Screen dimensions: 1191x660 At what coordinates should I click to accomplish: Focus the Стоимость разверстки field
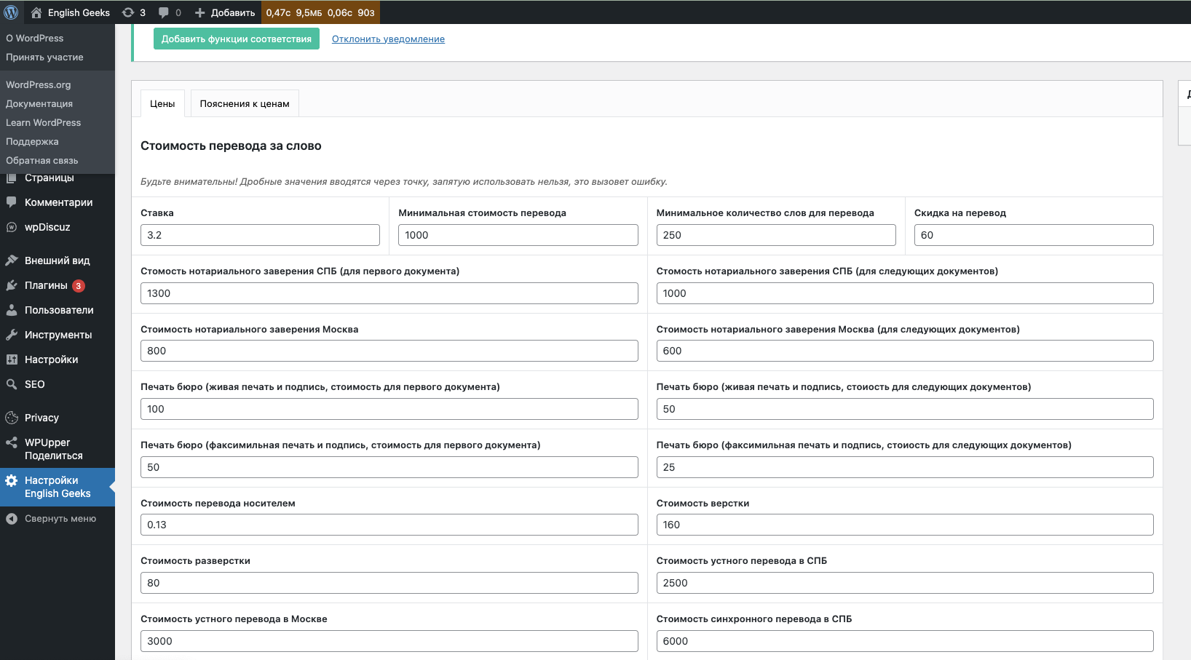pos(389,583)
